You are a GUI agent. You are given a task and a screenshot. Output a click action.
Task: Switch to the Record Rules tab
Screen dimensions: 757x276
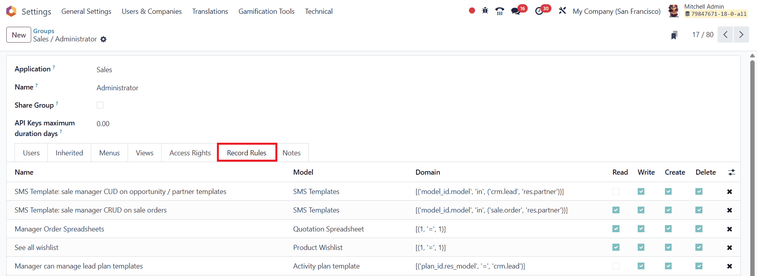(247, 153)
